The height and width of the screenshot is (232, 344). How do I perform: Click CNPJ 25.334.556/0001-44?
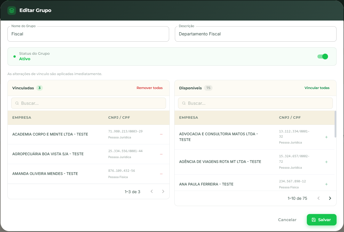125,151
